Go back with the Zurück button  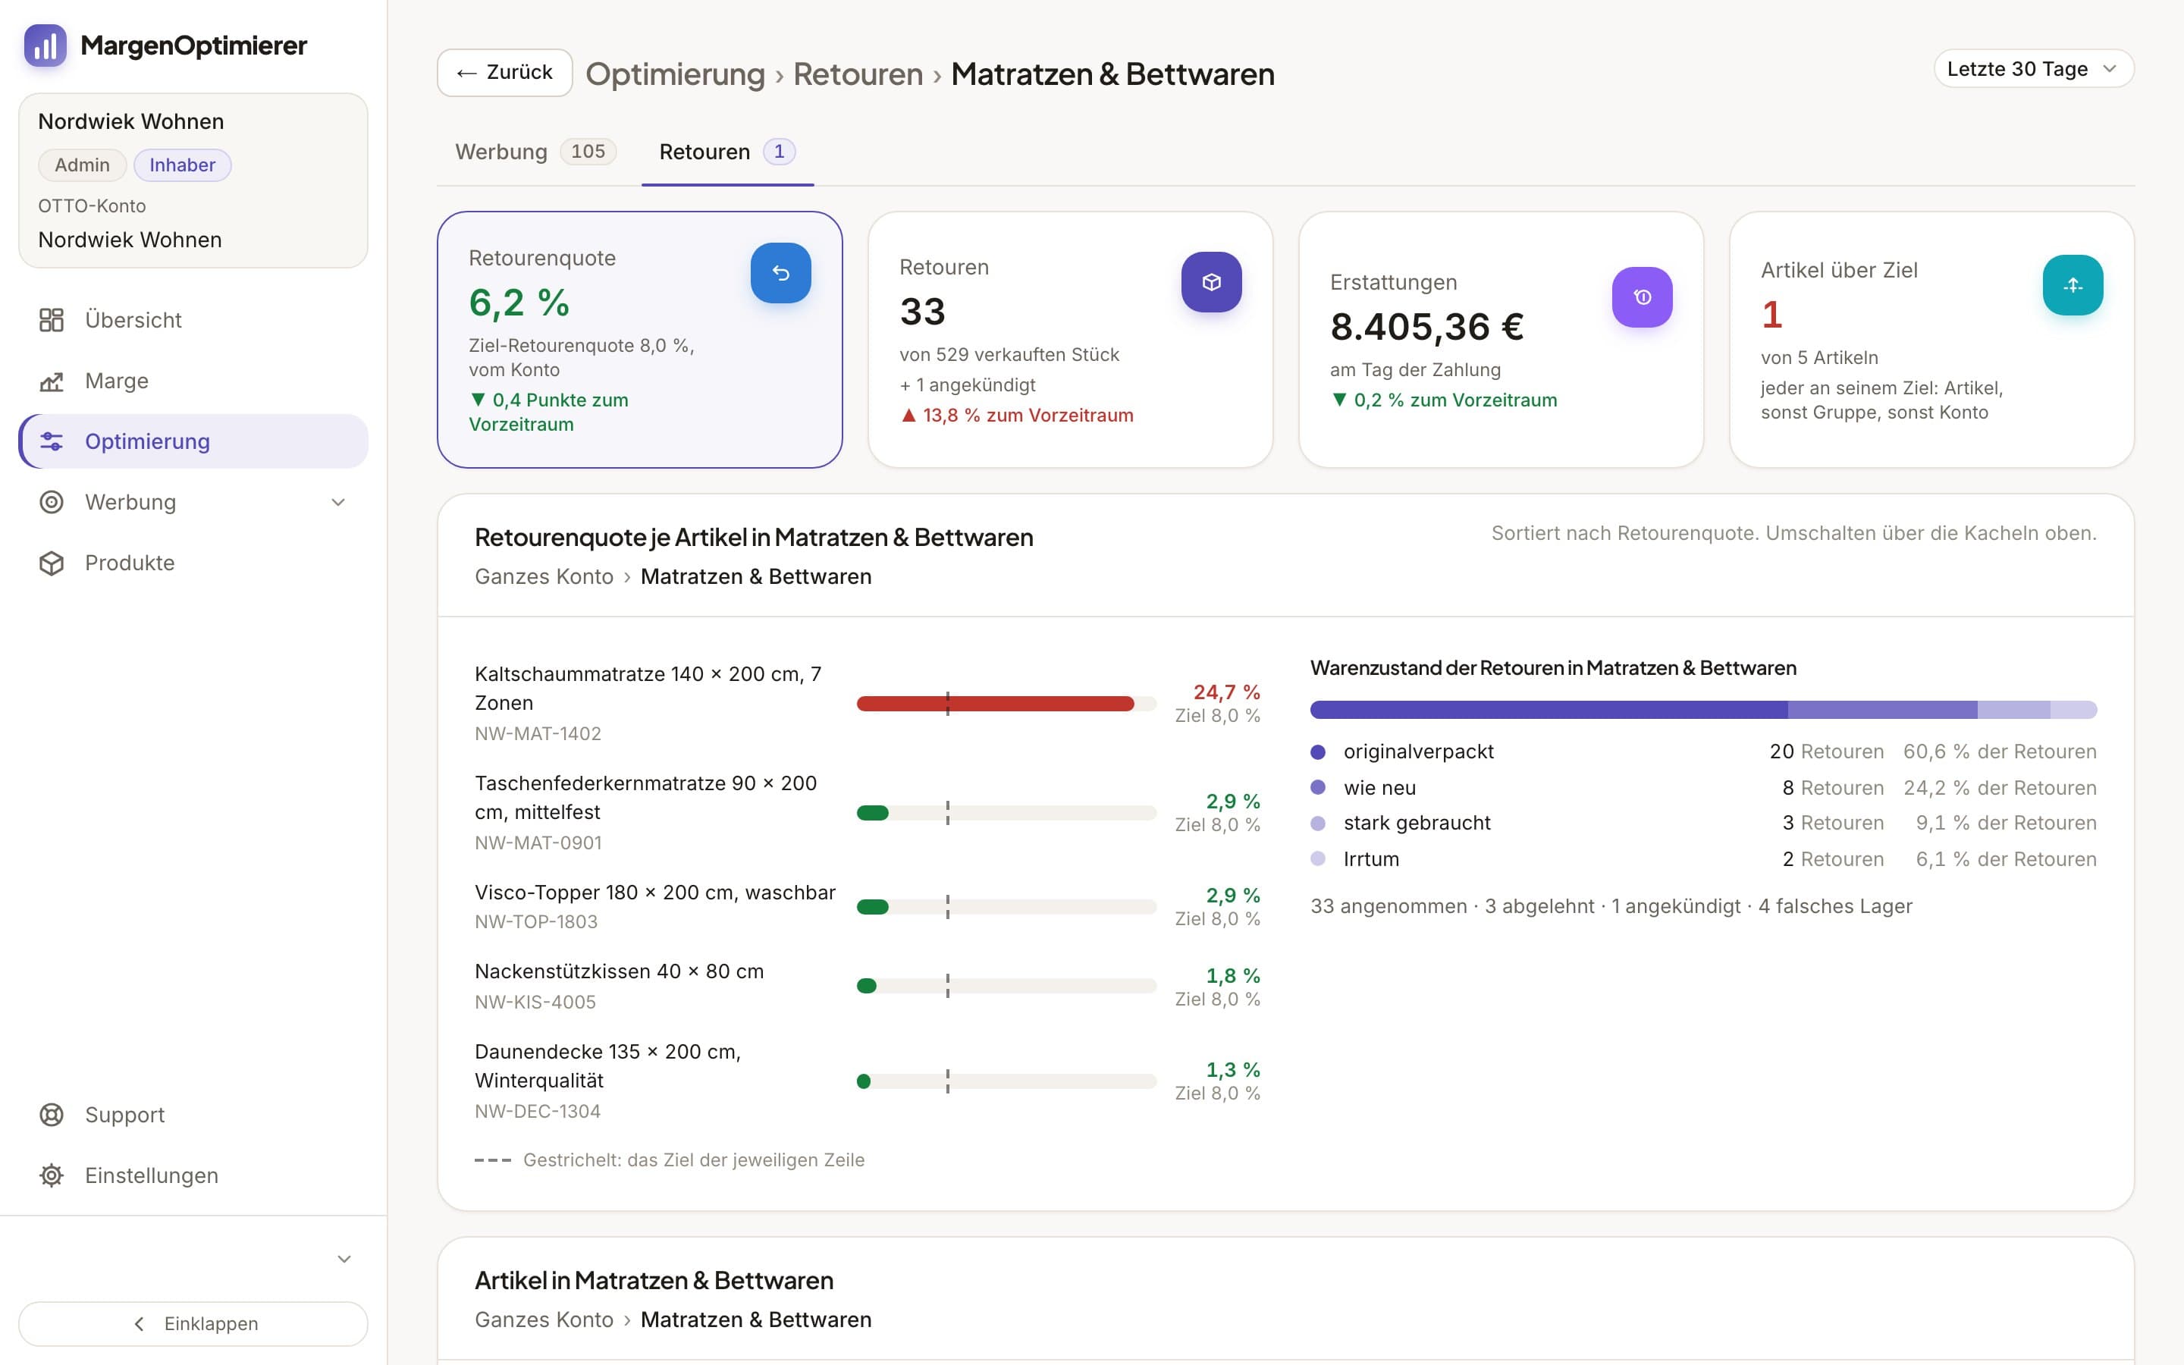point(504,72)
